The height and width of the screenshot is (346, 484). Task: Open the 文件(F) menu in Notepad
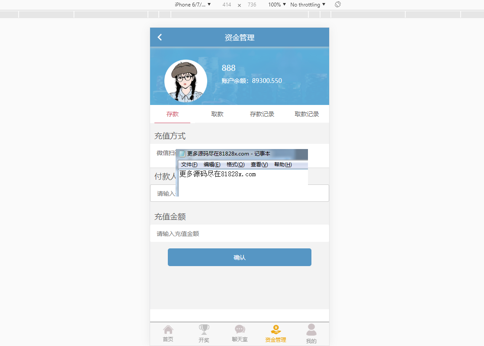point(189,165)
